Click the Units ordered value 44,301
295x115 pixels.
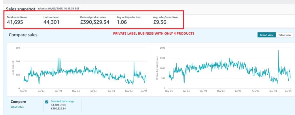tap(51, 22)
